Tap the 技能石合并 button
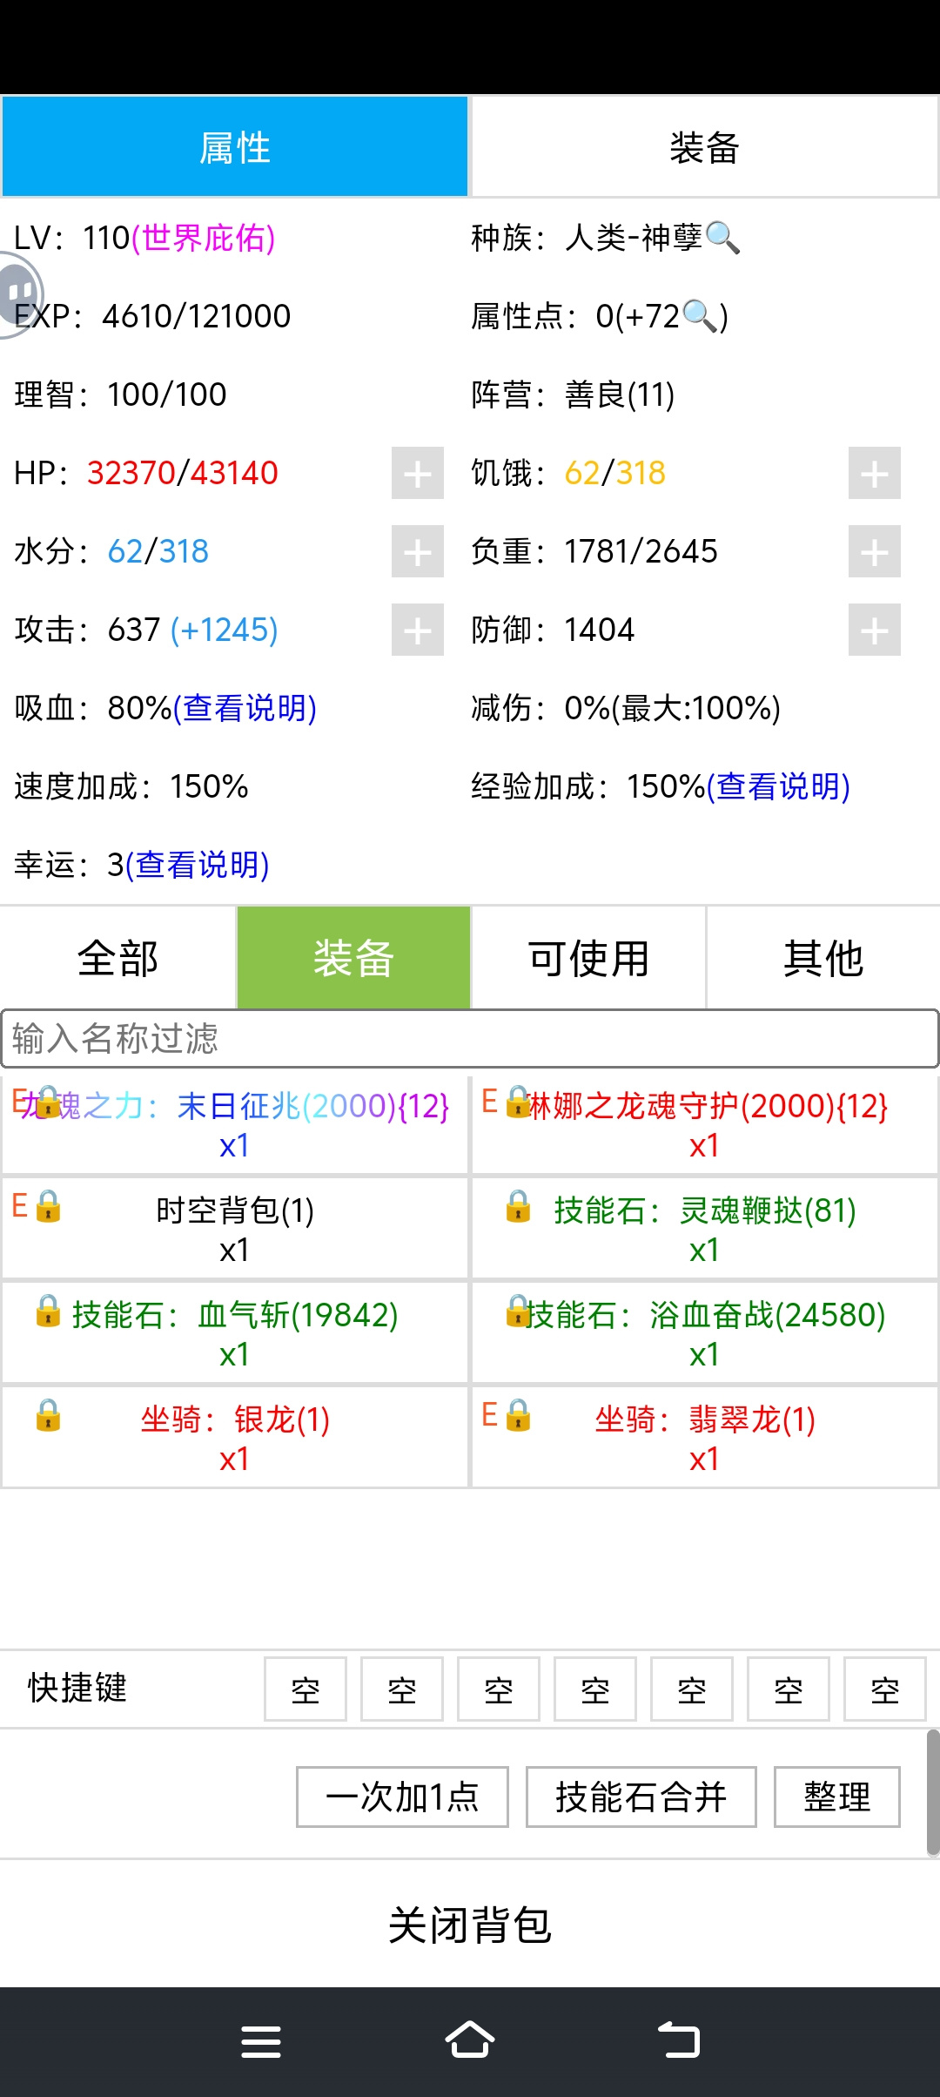Screen dimensions: 940x2097 click(641, 1797)
